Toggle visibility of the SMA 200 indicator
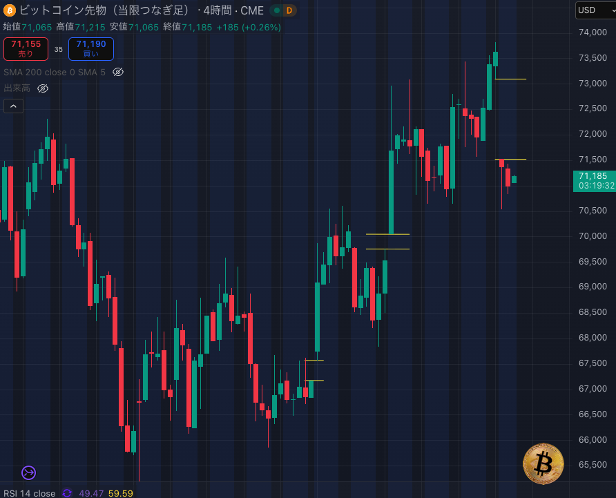This screenshot has height=498, width=616. (x=118, y=72)
